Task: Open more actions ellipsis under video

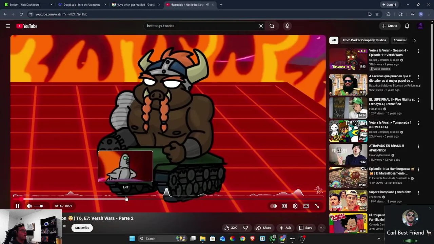Action: click(x=321, y=228)
